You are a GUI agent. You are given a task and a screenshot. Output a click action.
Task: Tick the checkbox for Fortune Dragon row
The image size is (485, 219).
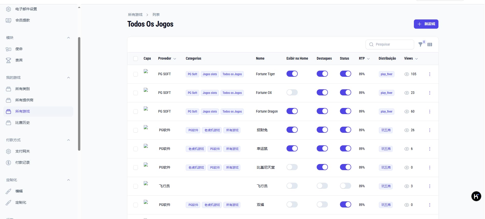pos(136,112)
